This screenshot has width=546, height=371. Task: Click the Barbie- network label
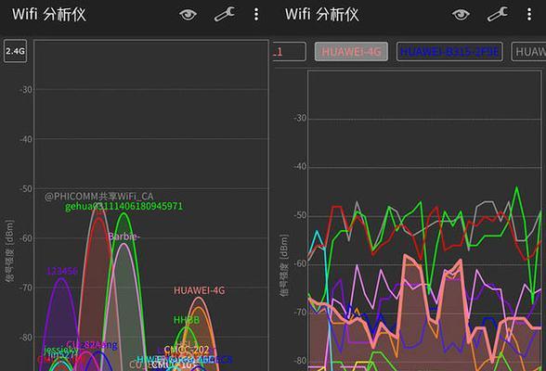point(124,237)
